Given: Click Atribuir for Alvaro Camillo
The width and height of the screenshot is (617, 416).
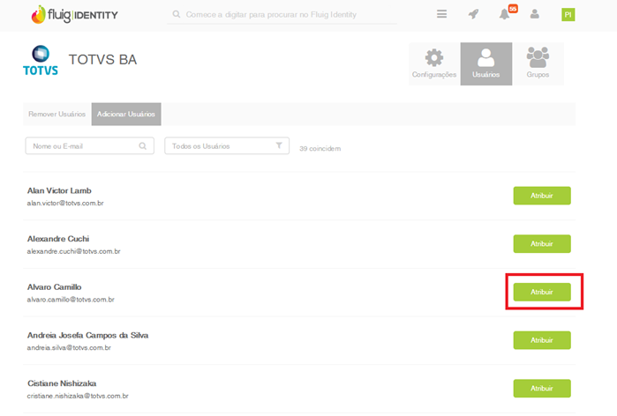Looking at the screenshot, I should 542,292.
